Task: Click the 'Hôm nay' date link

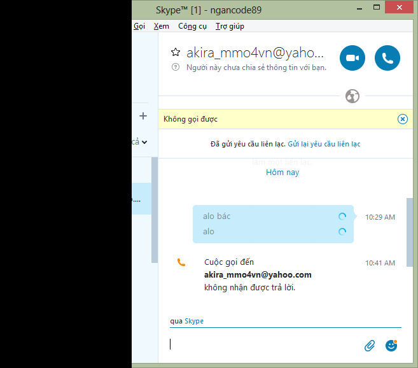Action: coord(282,173)
